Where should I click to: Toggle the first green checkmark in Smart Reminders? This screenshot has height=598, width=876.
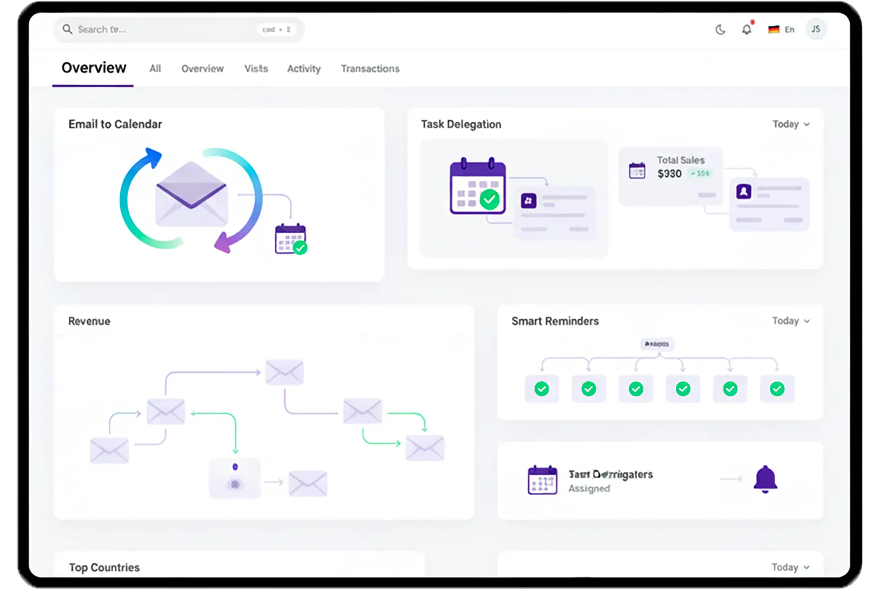tap(542, 389)
